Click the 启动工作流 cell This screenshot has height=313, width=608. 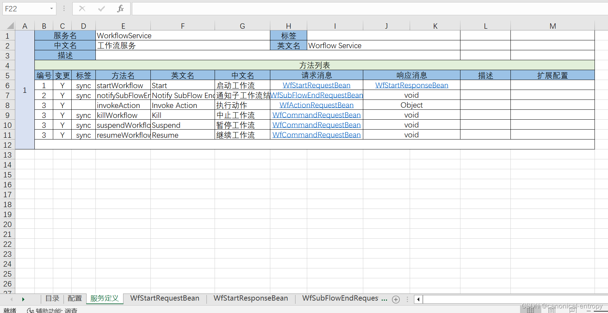[242, 85]
